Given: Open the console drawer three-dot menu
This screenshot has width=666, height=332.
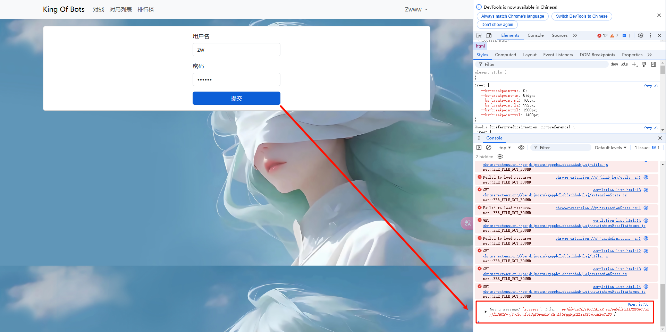Looking at the screenshot, I should pyautogui.click(x=479, y=138).
